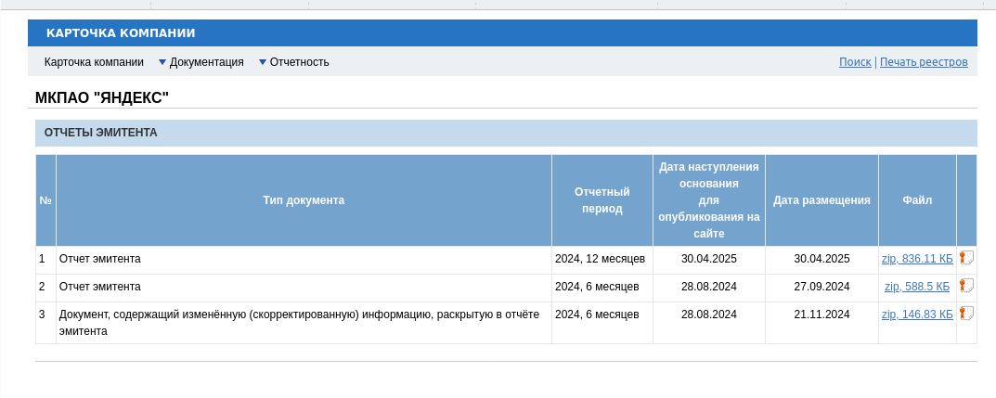Screen dimensions: 996x398
Task: Click the Файл column header
Action: point(917,200)
